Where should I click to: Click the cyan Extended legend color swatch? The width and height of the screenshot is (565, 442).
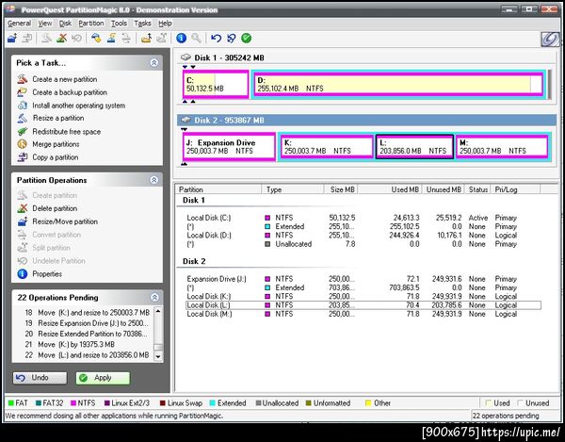tap(213, 403)
